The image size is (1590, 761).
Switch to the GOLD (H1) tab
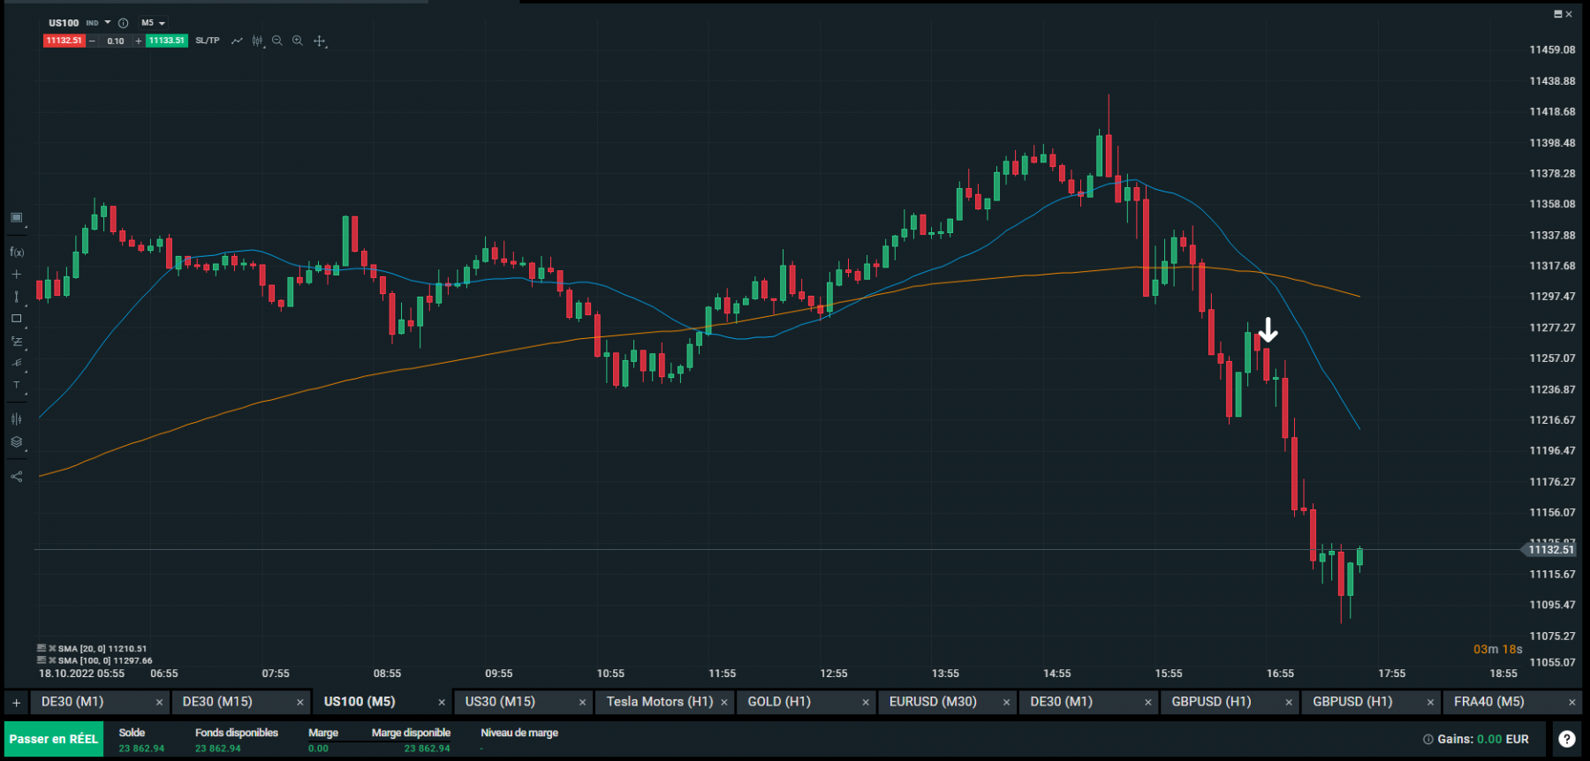[779, 702]
